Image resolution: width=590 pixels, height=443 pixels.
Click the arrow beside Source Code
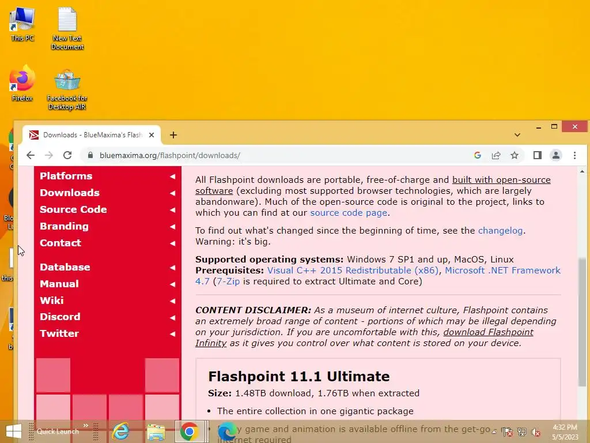click(x=172, y=210)
